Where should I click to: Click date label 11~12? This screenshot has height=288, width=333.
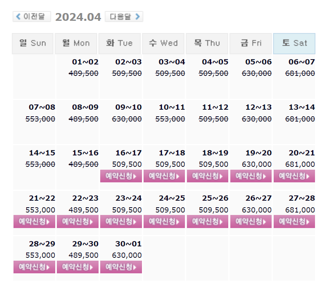[215, 107]
